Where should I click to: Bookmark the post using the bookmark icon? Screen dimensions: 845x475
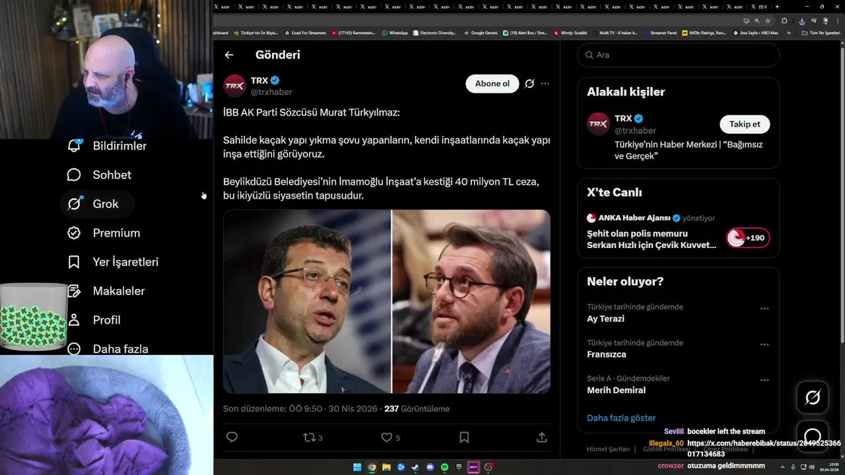464,437
